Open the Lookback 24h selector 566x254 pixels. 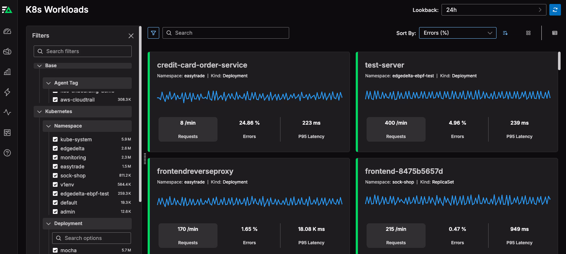tap(494, 10)
